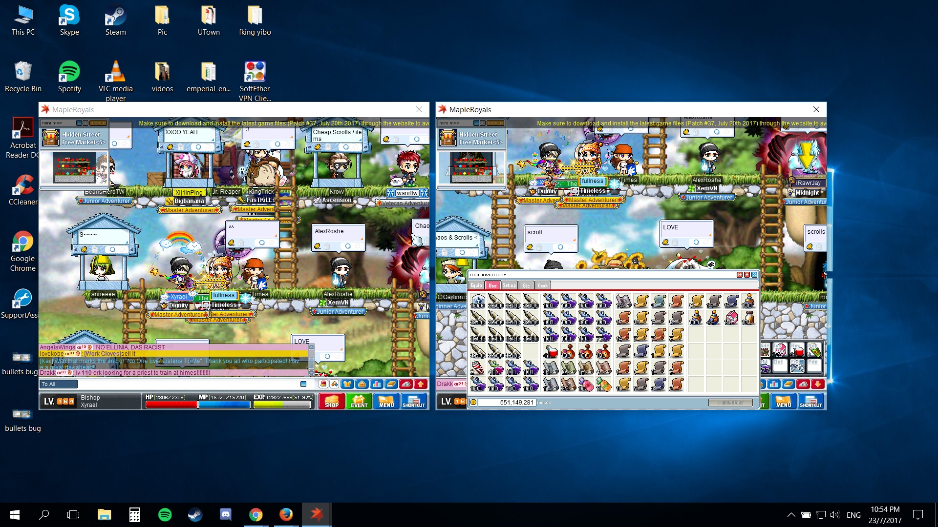Select the pink bottle stack of 10
The height and width of the screenshot is (527, 938).
coord(586,385)
